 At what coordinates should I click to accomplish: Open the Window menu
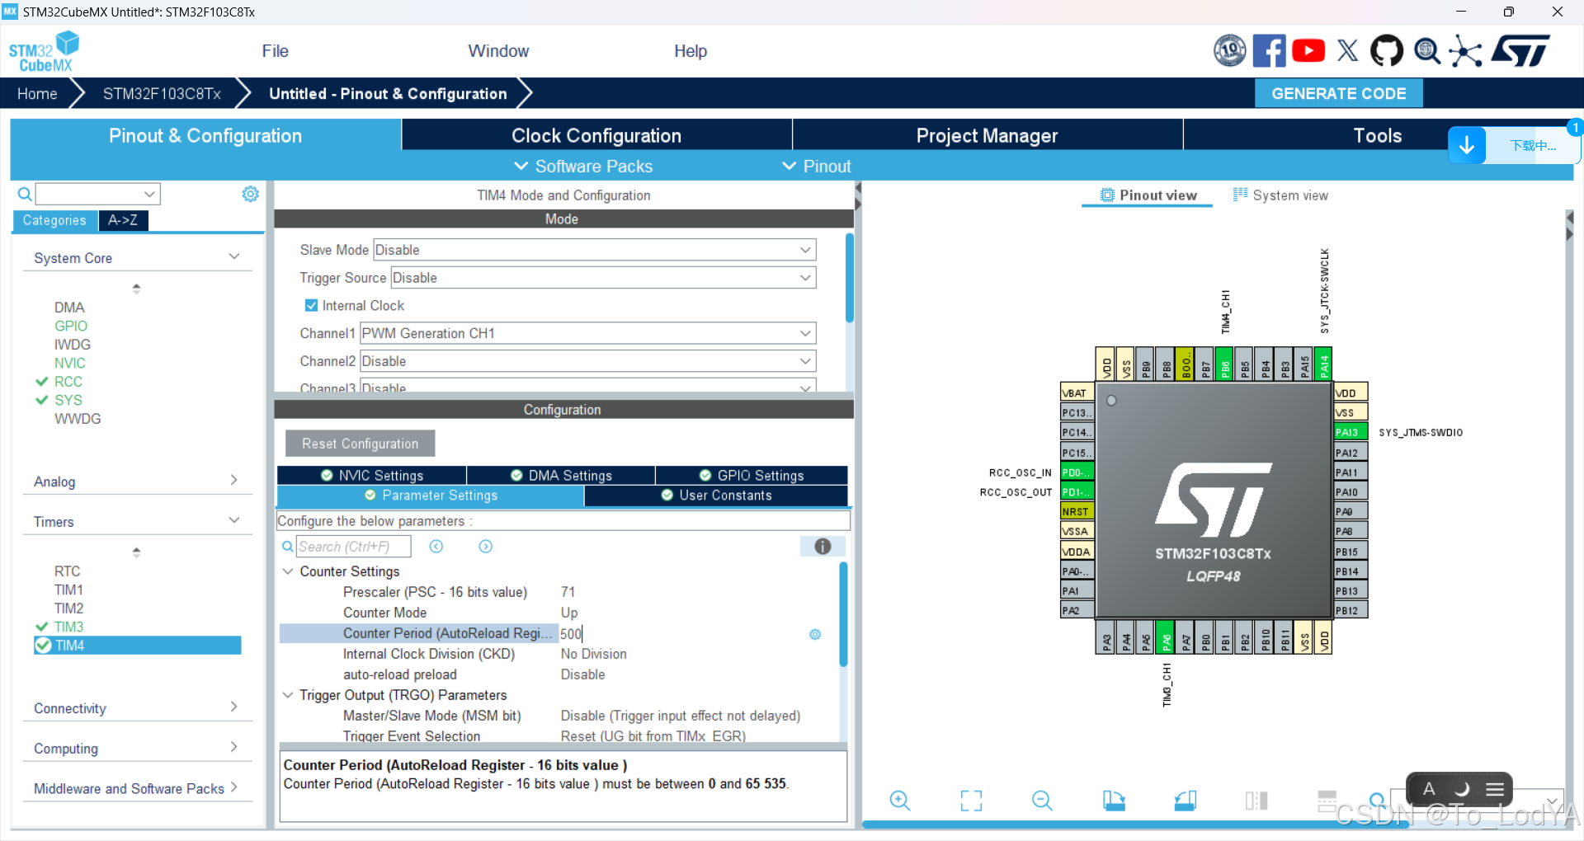pos(498,51)
